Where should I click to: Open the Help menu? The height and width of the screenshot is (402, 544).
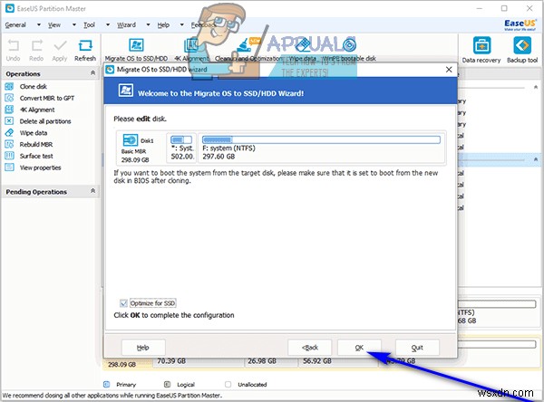tap(163, 25)
